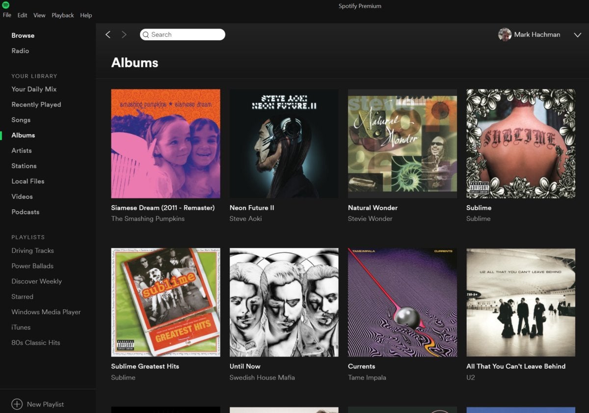This screenshot has width=589, height=413.
Task: Open the Discover Weekly playlist
Action: pos(37,281)
